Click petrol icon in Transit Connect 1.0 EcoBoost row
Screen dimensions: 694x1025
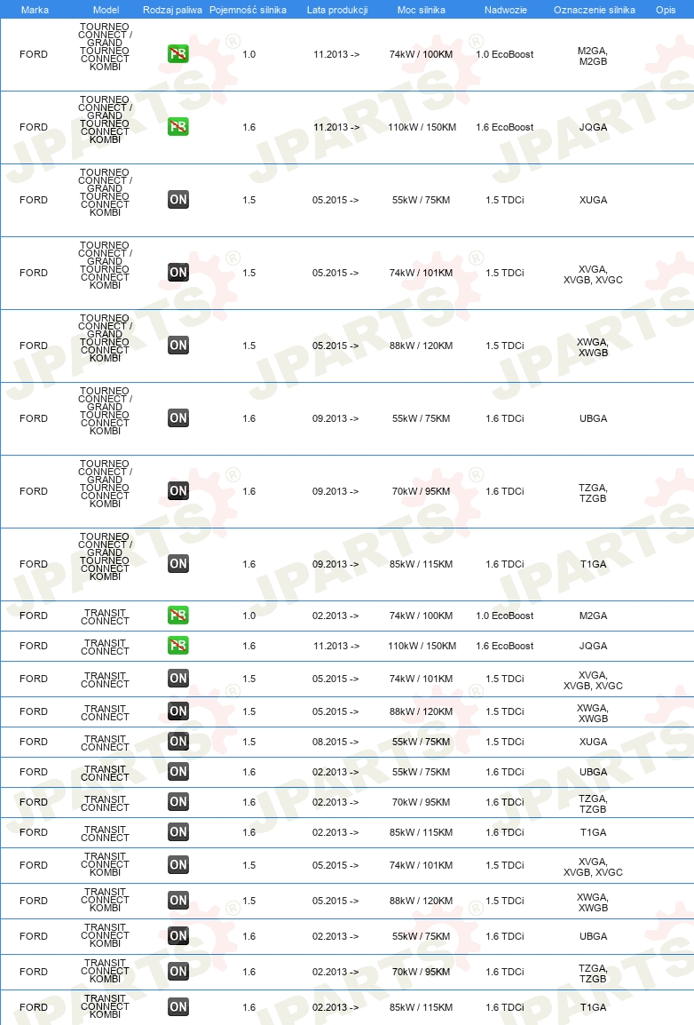click(x=178, y=616)
